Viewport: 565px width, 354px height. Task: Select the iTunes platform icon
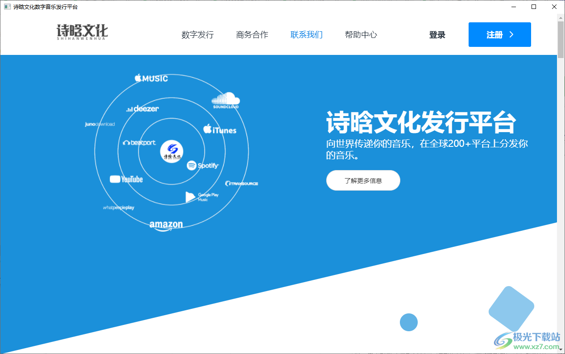(x=220, y=129)
